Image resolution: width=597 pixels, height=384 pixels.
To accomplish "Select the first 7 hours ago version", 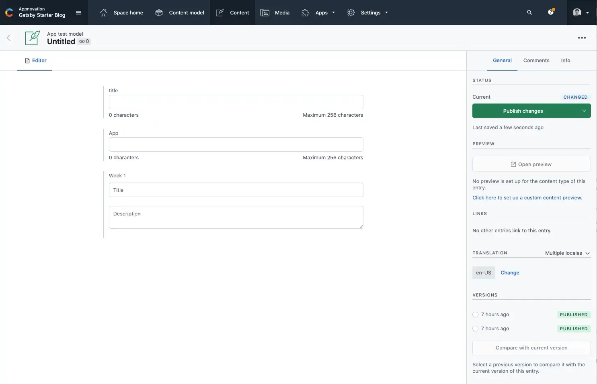I will click(x=476, y=315).
